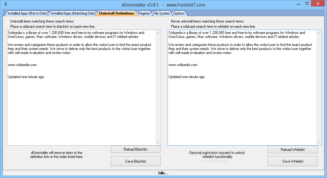Click Save Blacklist button
Viewport: 327px width, 178px height.
tap(135, 161)
